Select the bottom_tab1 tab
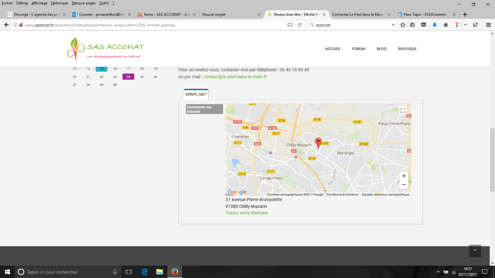495x278 pixels. click(x=196, y=94)
